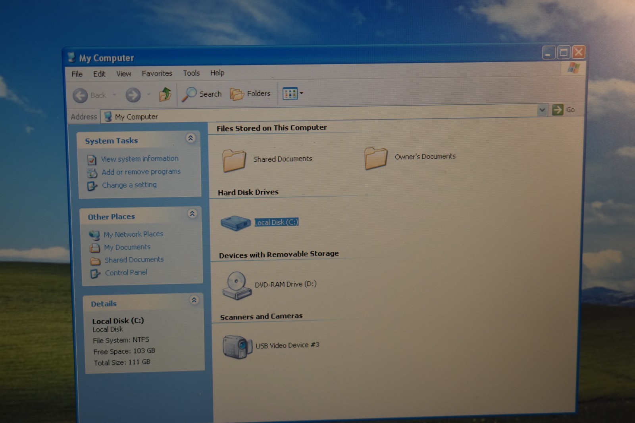Image resolution: width=635 pixels, height=423 pixels.
Task: Collapse the Details panel
Action: coord(194,300)
